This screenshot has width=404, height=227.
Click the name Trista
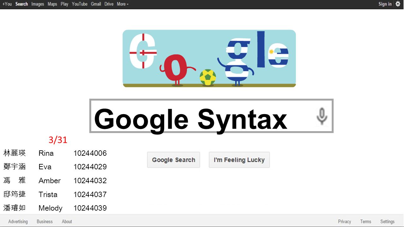click(48, 195)
